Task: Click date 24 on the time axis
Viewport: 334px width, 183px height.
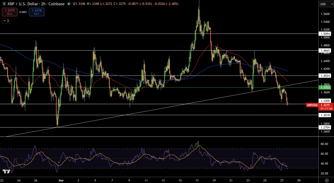Action: click(19, 180)
